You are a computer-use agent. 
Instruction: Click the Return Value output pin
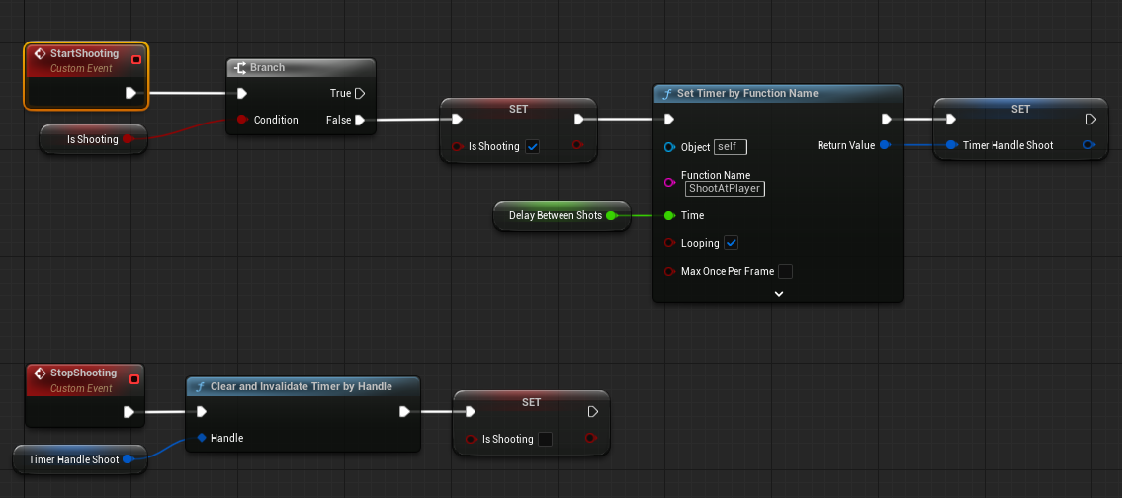pos(885,145)
